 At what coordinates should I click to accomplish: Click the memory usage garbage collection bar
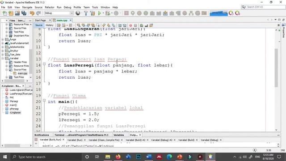pyautogui.click(x=219, y=13)
